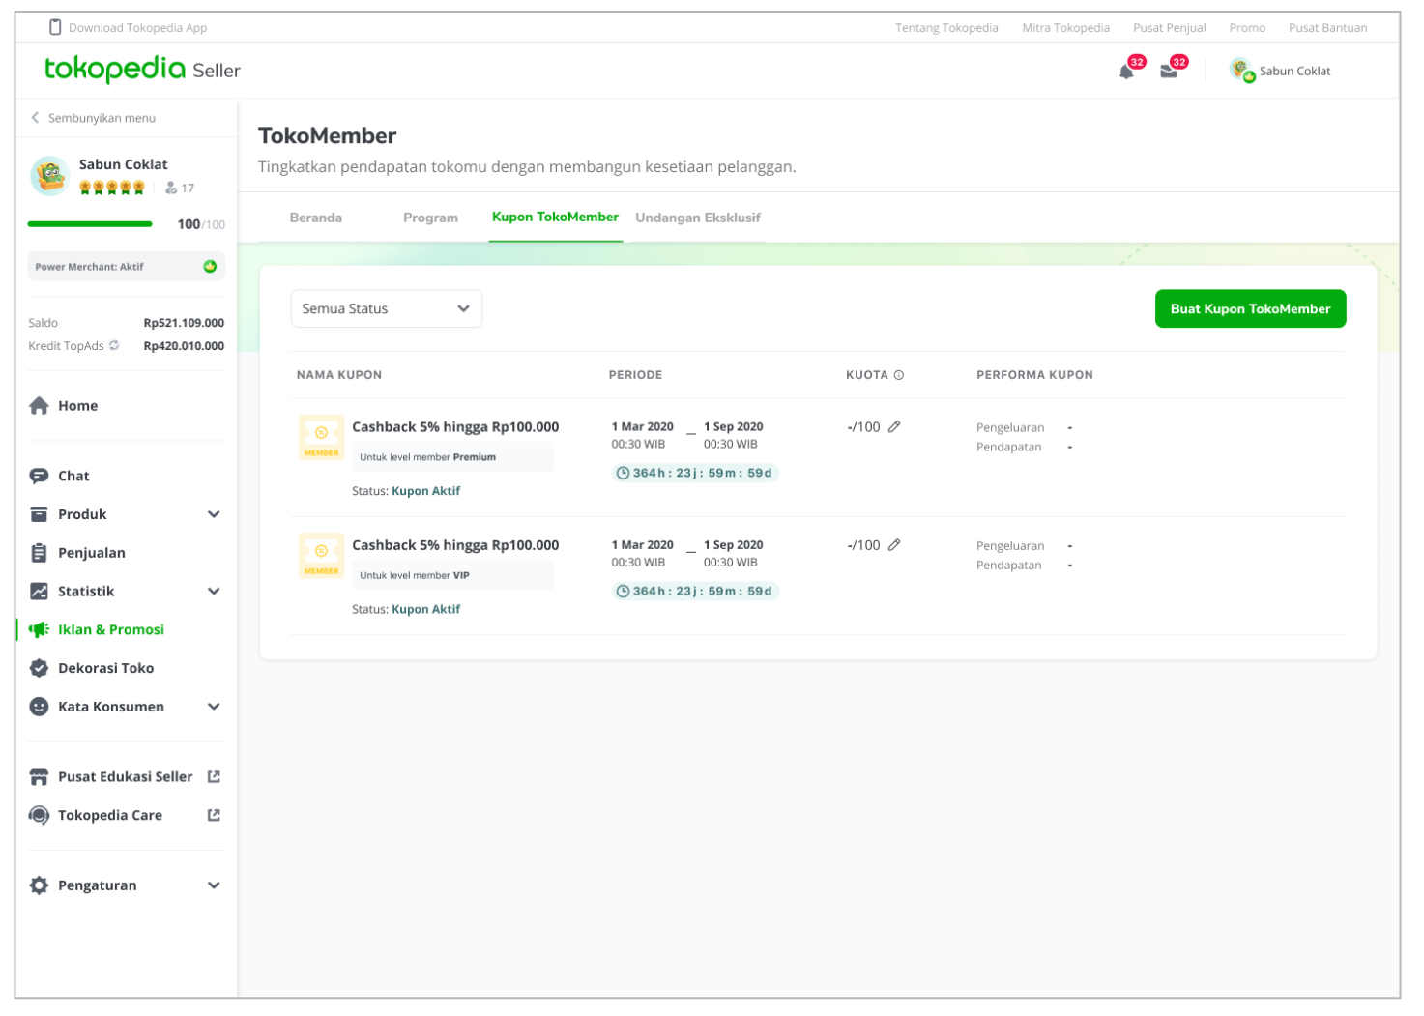
Task: Click Download Tokopedia App link
Action: 137,28
